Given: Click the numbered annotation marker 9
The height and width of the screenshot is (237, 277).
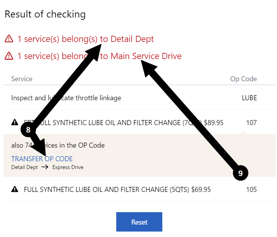Looking at the screenshot, I should (x=240, y=174).
